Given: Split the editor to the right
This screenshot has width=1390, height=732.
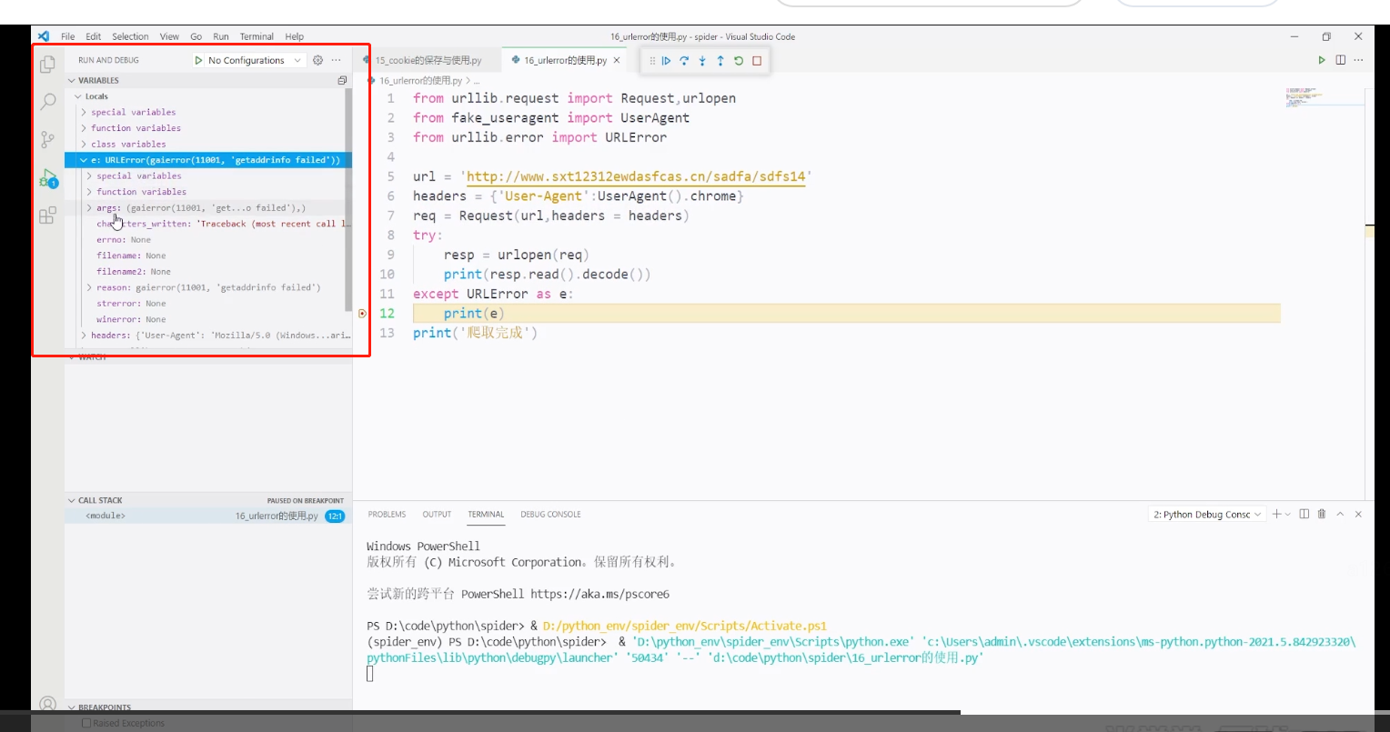Looking at the screenshot, I should point(1340,60).
